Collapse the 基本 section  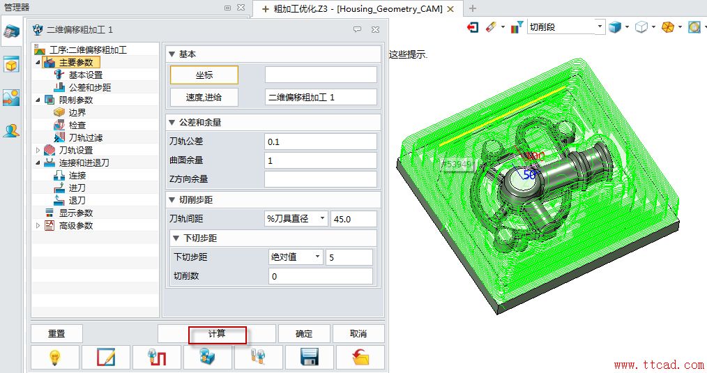[x=172, y=54]
